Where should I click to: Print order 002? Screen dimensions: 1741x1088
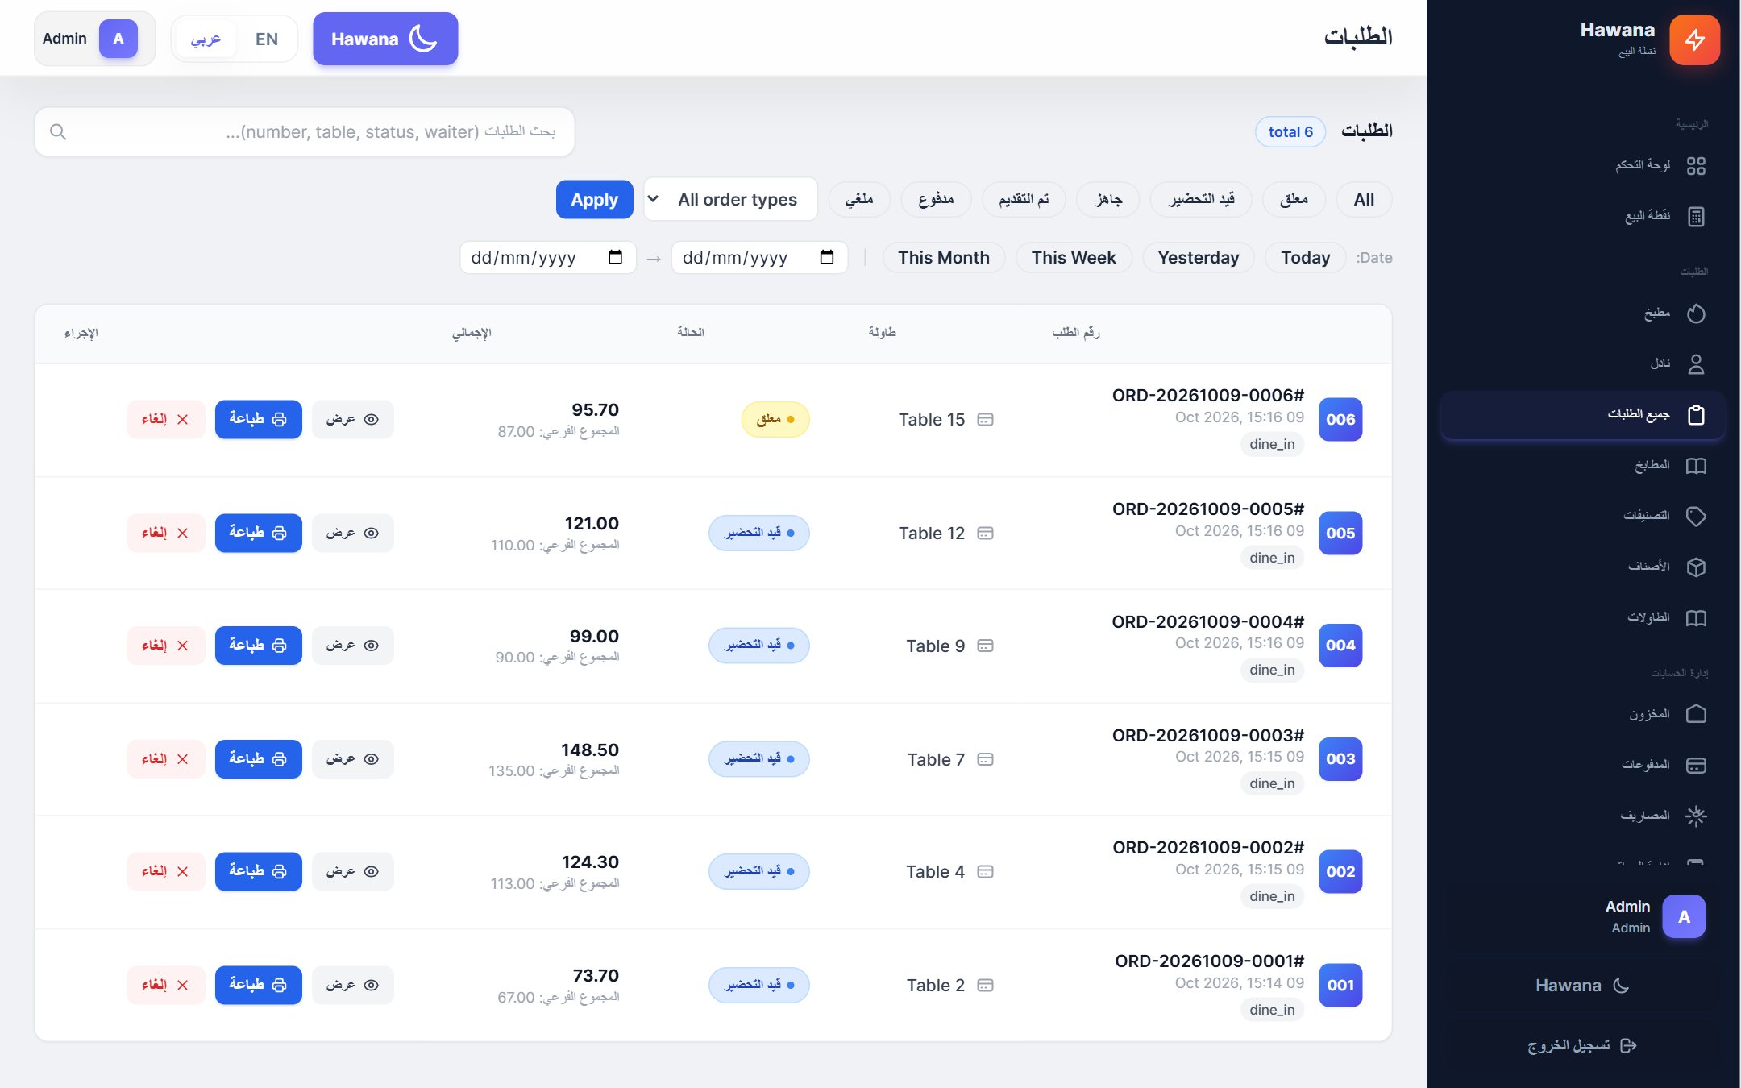point(259,871)
